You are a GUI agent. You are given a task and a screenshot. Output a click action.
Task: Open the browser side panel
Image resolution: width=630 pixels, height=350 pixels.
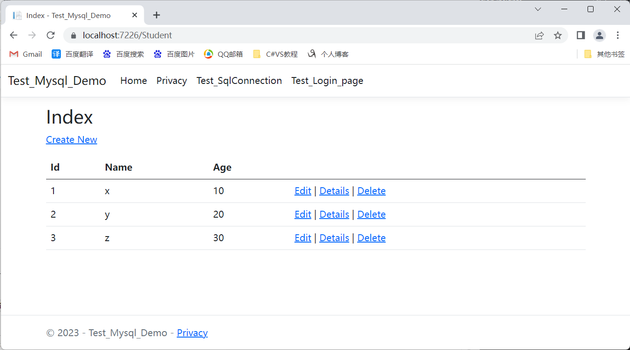point(581,36)
